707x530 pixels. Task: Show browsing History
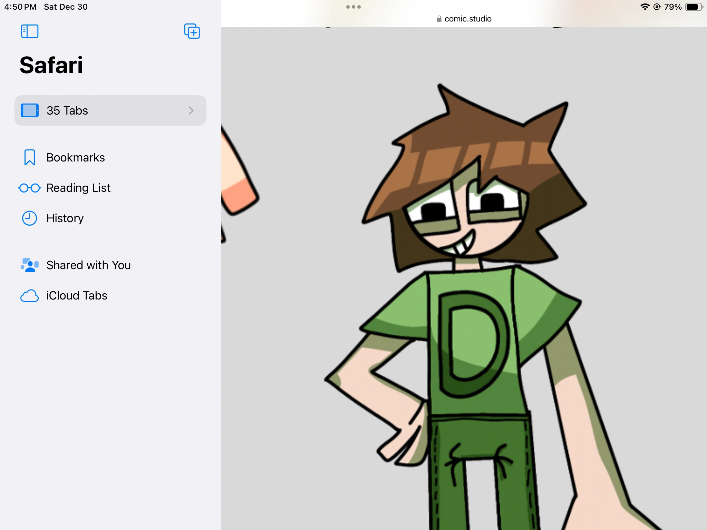tap(65, 218)
